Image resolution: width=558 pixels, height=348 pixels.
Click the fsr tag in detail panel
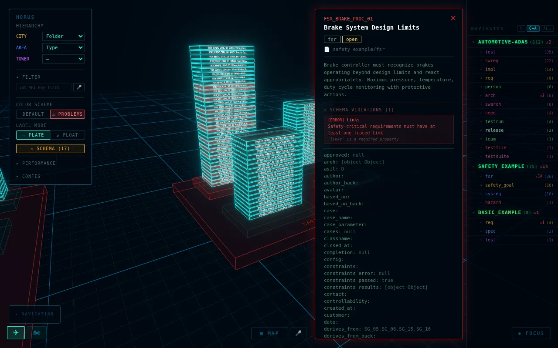[332, 39]
